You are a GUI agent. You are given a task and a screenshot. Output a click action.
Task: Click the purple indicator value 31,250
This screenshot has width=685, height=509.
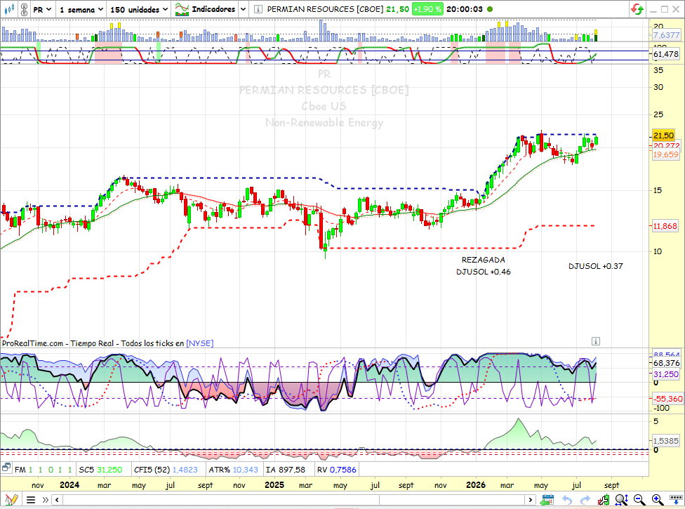pos(666,374)
